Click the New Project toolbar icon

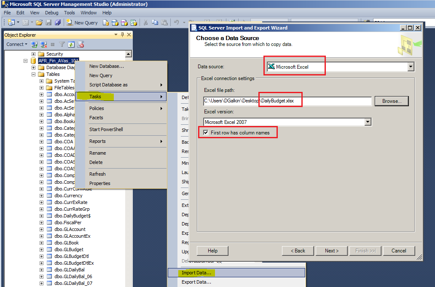click(x=11, y=22)
